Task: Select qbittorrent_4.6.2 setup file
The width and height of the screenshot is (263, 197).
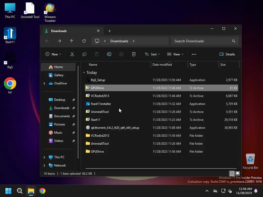Action: pos(161,128)
